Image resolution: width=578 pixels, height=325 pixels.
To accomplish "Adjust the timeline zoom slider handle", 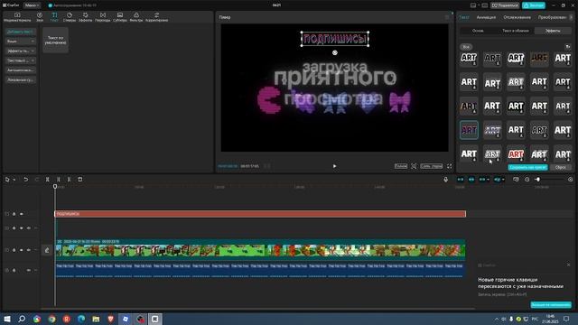I will [x=538, y=180].
